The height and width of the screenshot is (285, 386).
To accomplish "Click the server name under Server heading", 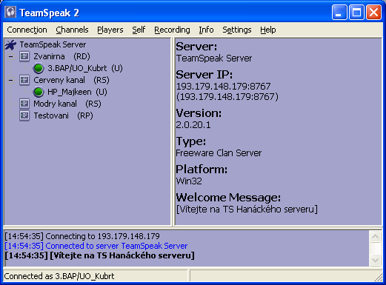I will 214,58.
